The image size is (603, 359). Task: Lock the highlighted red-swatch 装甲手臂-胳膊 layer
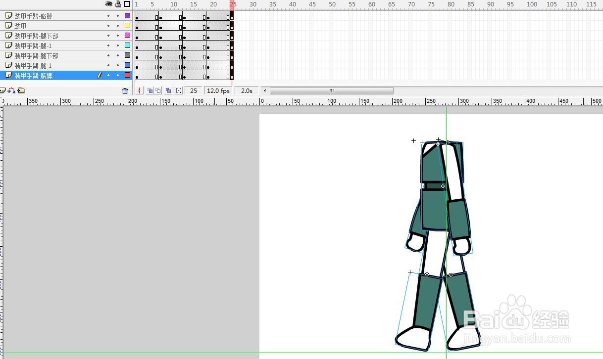[x=118, y=75]
